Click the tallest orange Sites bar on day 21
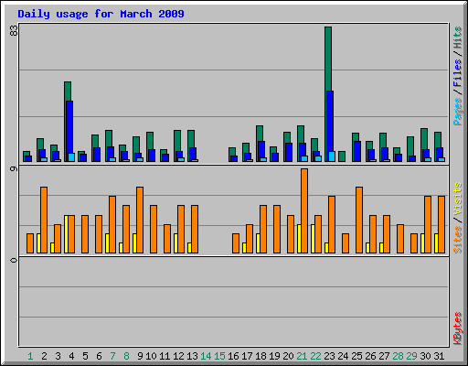Image resolution: width=468 pixels, height=366 pixels. pos(304,210)
